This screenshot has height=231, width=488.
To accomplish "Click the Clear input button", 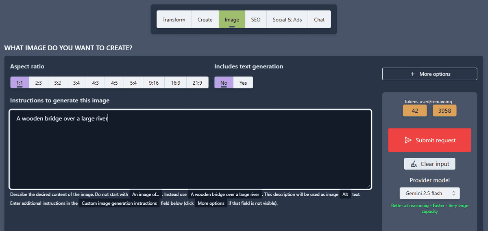I will coord(429,164).
